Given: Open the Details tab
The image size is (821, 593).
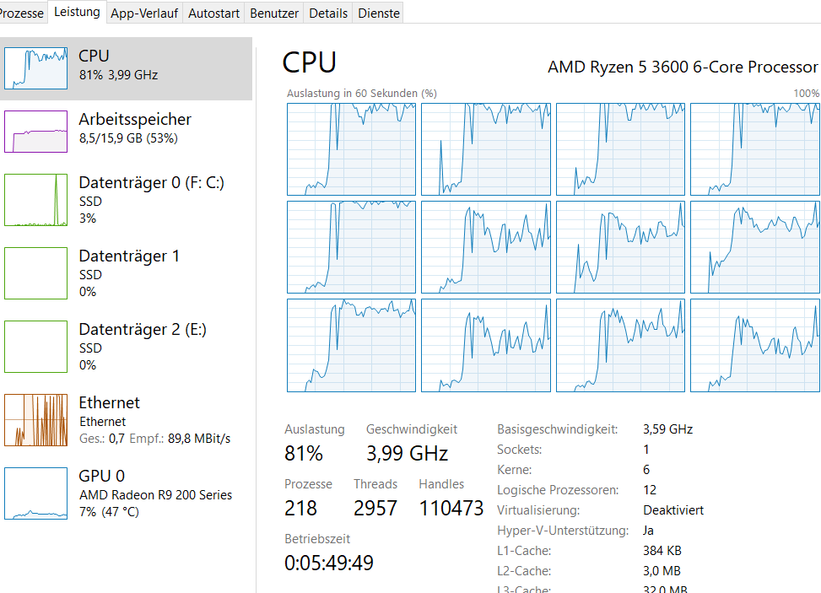Looking at the screenshot, I should coord(328,13).
